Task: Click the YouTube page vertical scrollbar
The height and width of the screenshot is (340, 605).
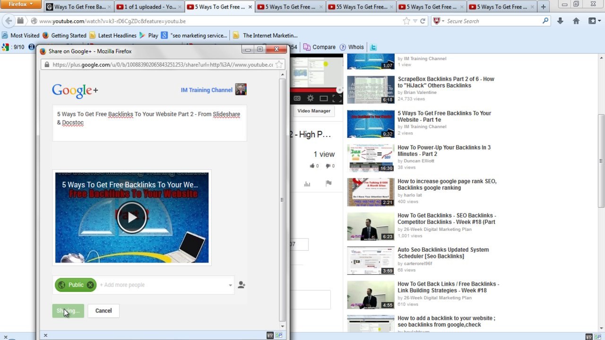Action: point(601,161)
